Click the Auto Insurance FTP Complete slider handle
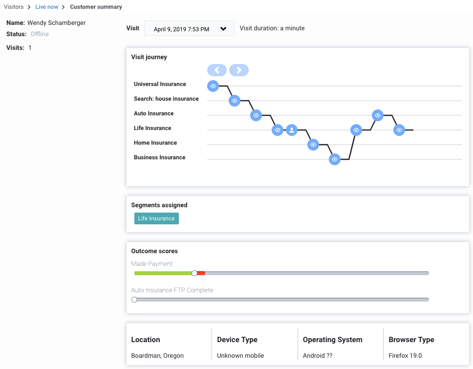The width and height of the screenshot is (473, 369). click(134, 300)
